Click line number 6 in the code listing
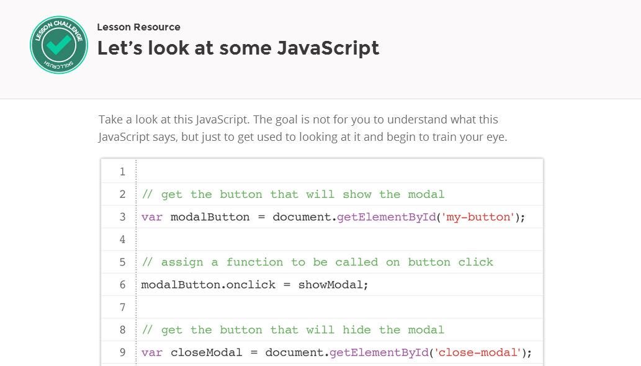Image resolution: width=641 pixels, height=366 pixels. [122, 284]
